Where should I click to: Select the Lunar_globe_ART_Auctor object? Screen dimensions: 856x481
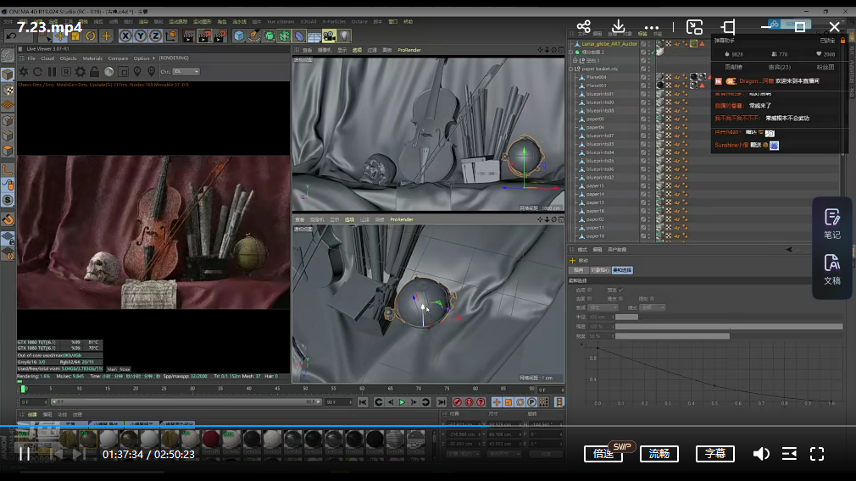609,44
